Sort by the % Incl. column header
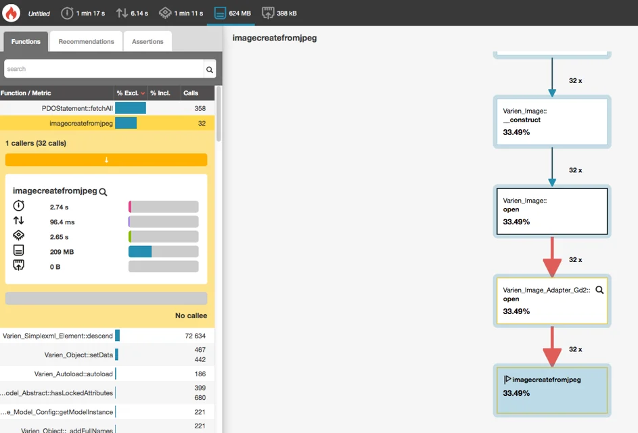Viewport: 638px width, 433px height. [160, 93]
